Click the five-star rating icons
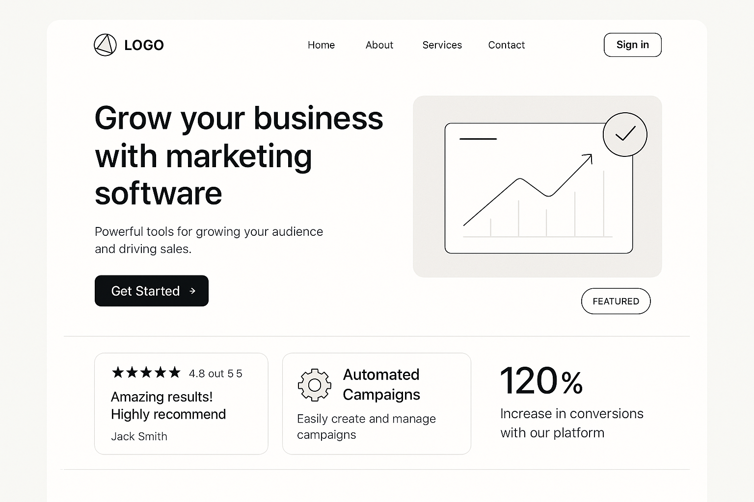754x502 pixels. pyautogui.click(x=146, y=373)
